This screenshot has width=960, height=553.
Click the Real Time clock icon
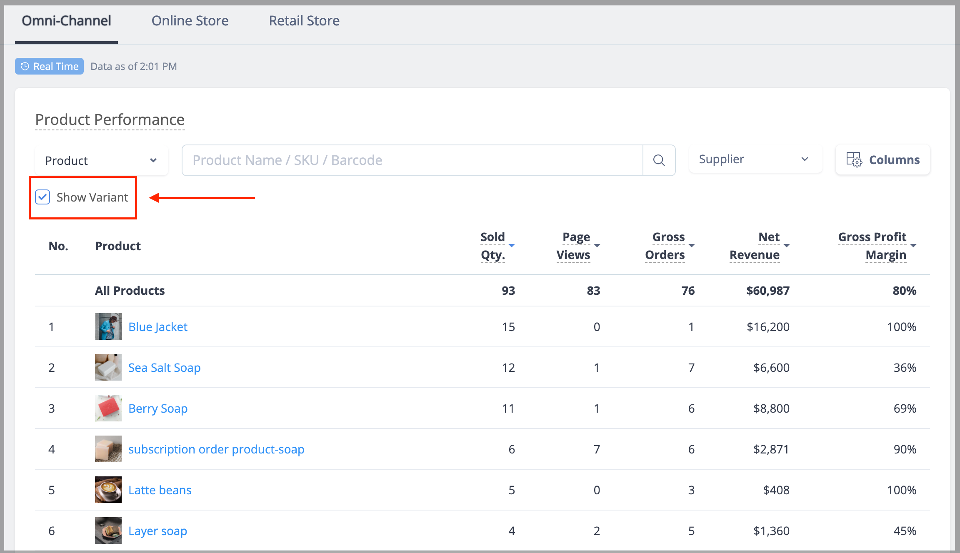pyautogui.click(x=25, y=66)
